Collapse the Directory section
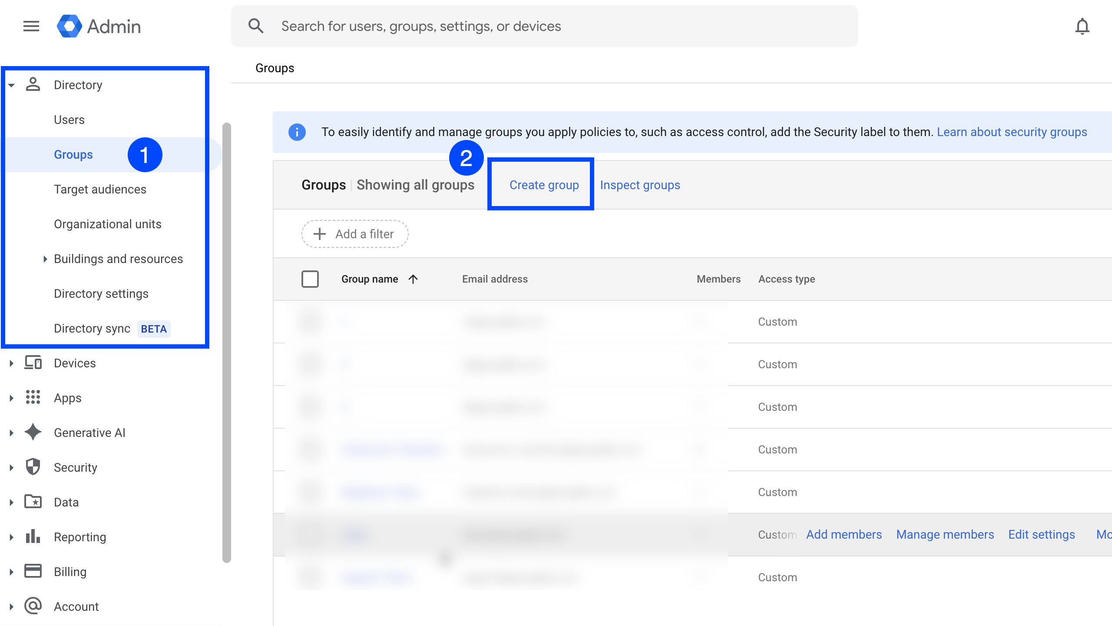Viewport: 1112px width, 626px height. tap(12, 85)
